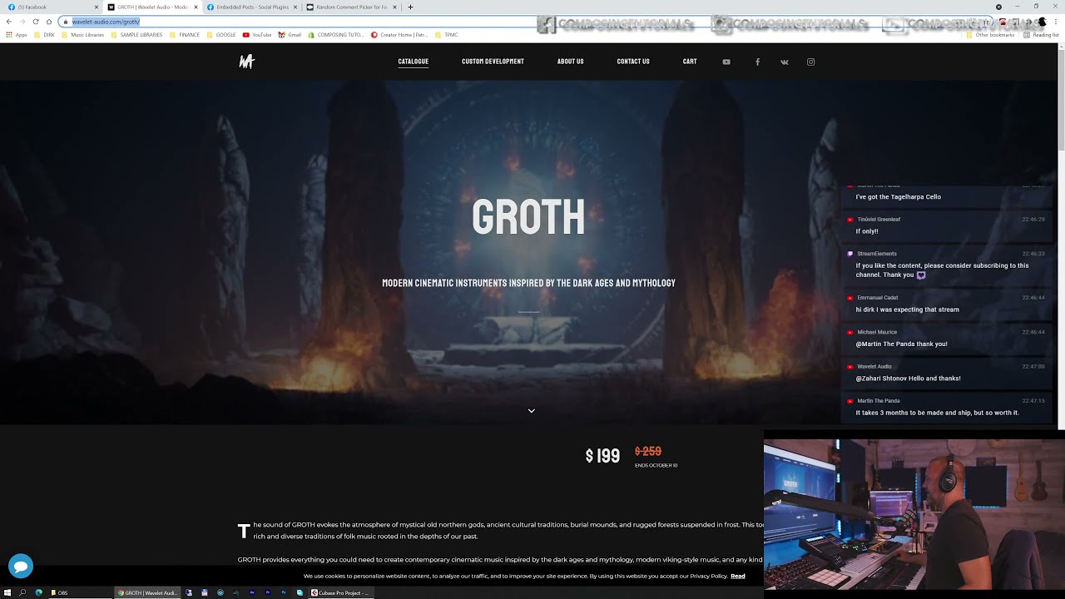Click the Martin The Panda chat message
The height and width of the screenshot is (599, 1065).
[947, 407]
